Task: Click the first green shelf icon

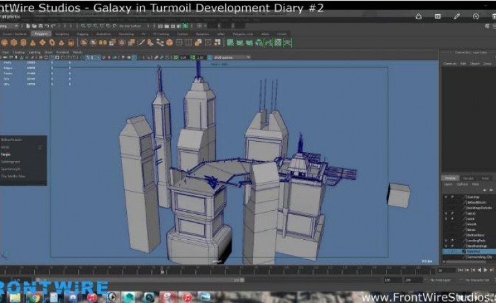Action: point(230,43)
